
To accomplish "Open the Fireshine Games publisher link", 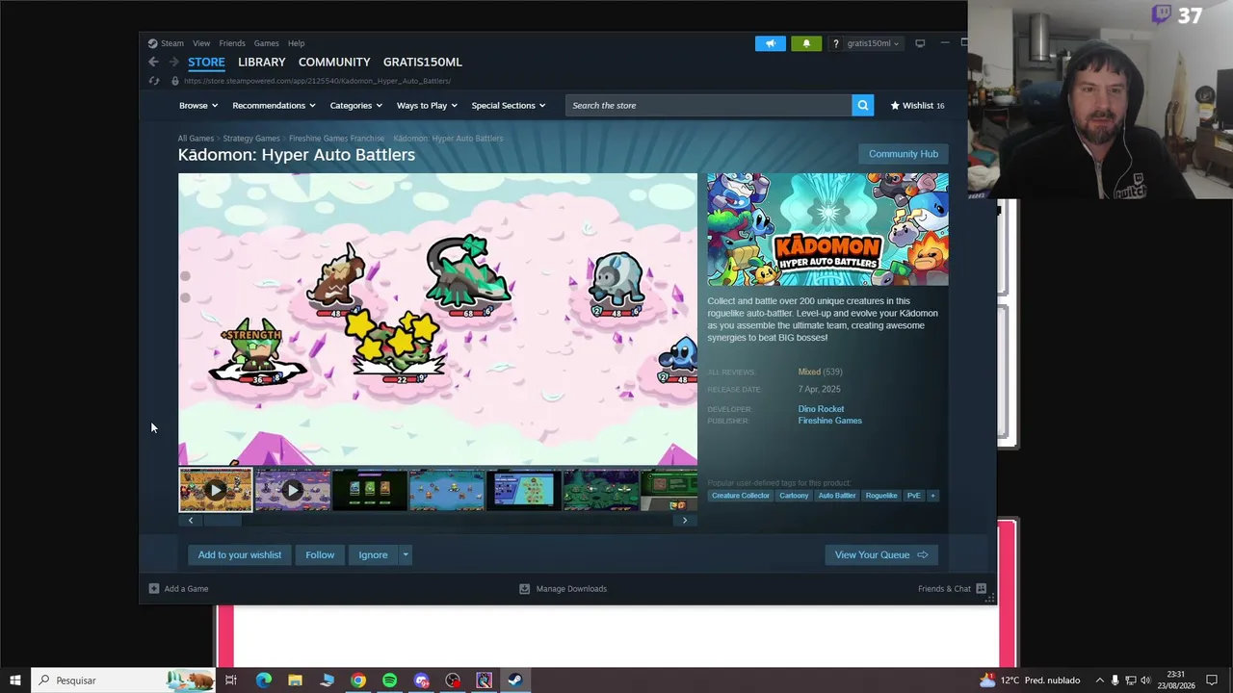I will [x=830, y=421].
